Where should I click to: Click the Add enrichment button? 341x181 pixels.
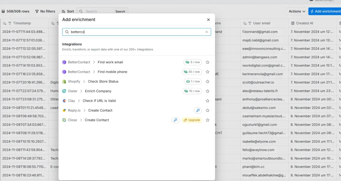point(325,11)
